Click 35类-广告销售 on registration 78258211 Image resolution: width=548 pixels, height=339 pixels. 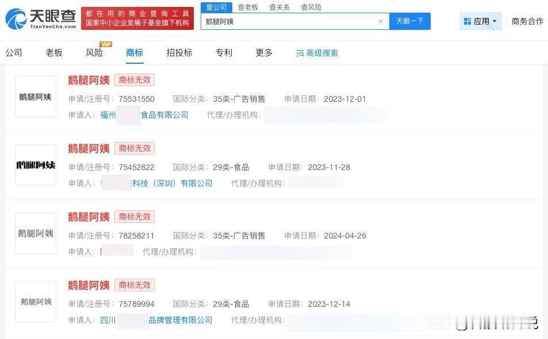239,236
